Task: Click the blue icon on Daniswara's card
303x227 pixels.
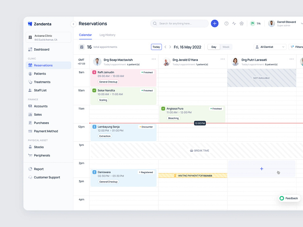Action: (94, 172)
